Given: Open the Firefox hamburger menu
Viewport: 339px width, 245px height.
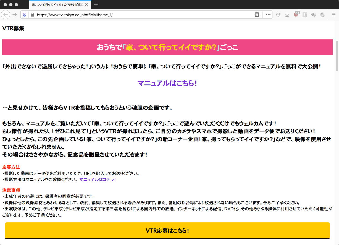Looking at the screenshot, I should point(333,15).
